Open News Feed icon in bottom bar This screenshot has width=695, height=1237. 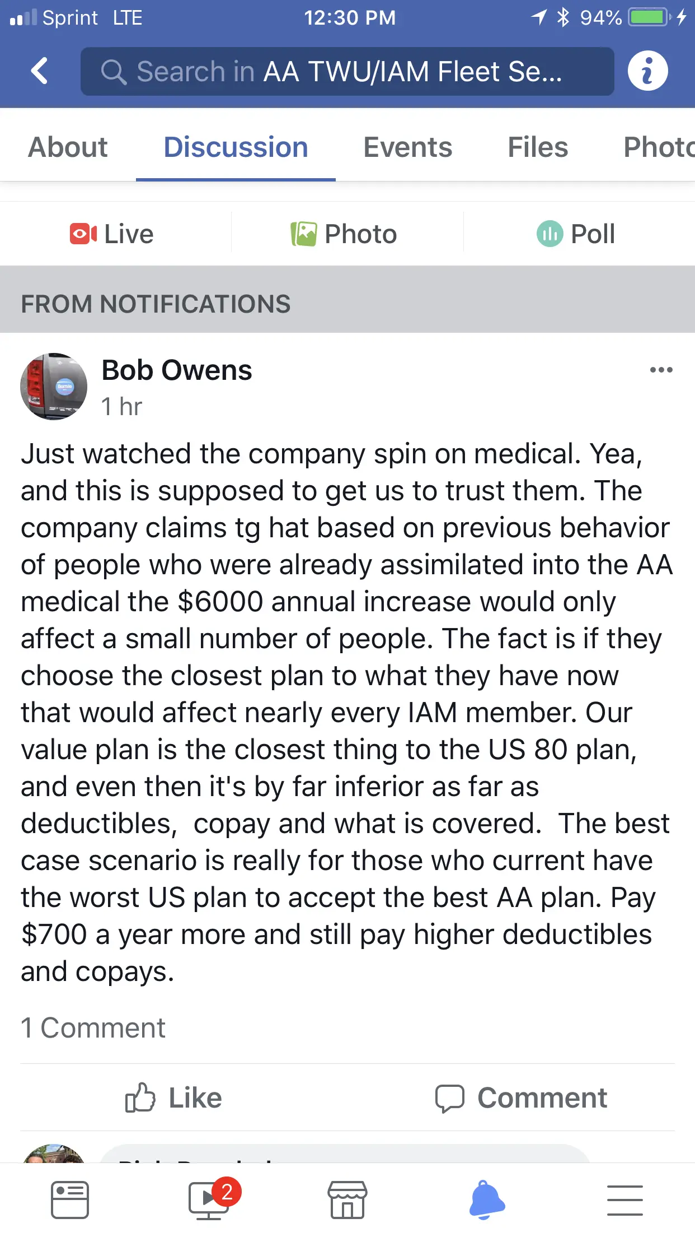tap(69, 1200)
